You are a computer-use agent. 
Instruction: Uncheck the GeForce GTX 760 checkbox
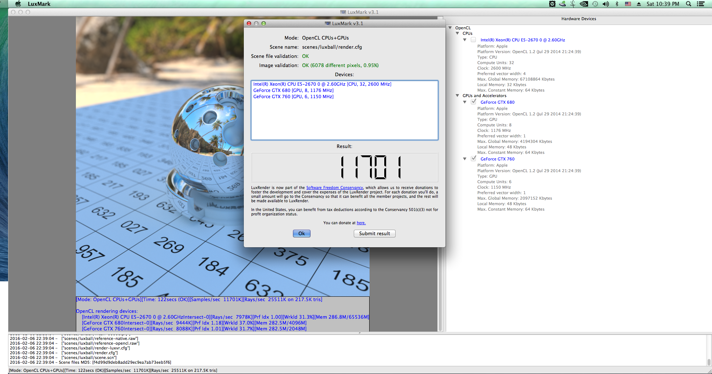[x=473, y=159]
